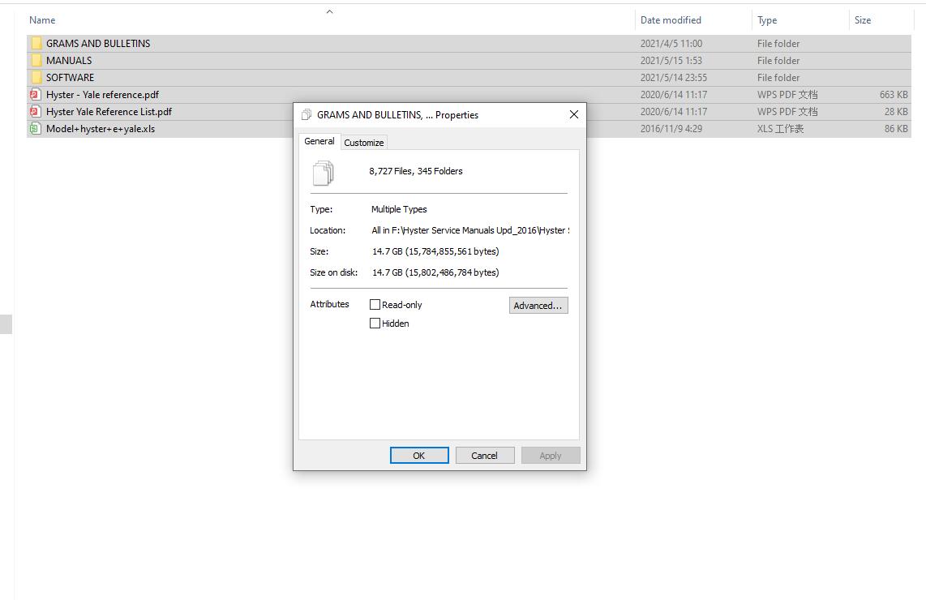Sort by the Type column header
Screen dimensions: 926x600
[767, 20]
